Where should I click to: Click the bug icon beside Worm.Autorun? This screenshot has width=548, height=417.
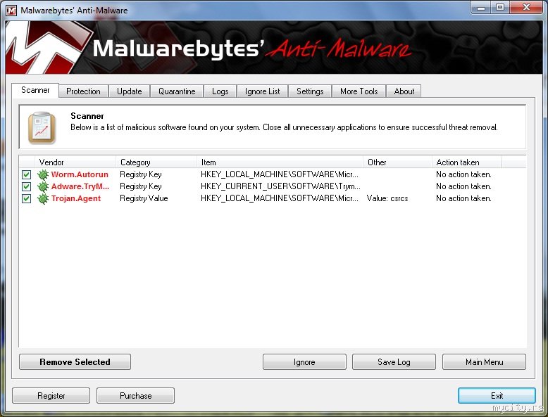pos(43,174)
